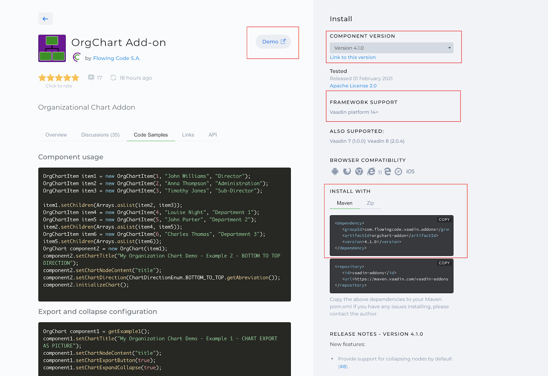
Task: Click the refresh icon beside 18 hours ago
Action: [x=113, y=78]
